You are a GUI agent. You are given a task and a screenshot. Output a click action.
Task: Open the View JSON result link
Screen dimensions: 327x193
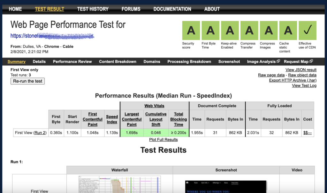300,70
